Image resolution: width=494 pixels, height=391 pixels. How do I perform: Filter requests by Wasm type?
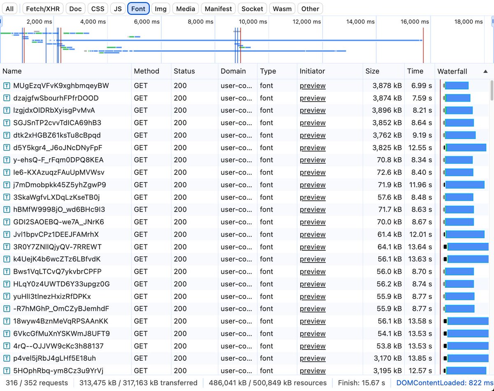click(x=282, y=9)
